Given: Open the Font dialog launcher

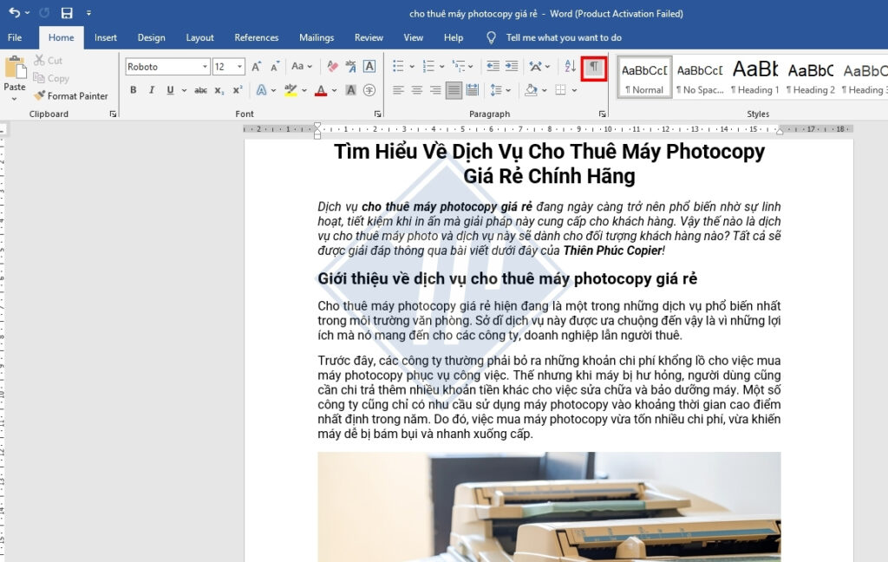Looking at the screenshot, I should click(377, 114).
